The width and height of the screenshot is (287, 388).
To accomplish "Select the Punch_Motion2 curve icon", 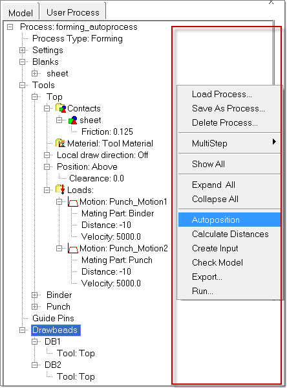I will 73,248.
